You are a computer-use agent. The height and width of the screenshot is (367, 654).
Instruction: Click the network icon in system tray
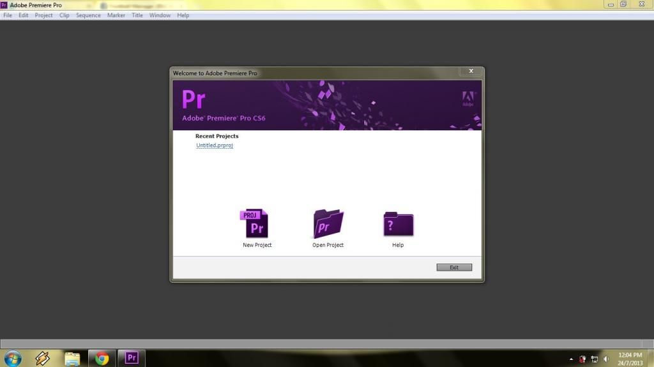[594, 359]
